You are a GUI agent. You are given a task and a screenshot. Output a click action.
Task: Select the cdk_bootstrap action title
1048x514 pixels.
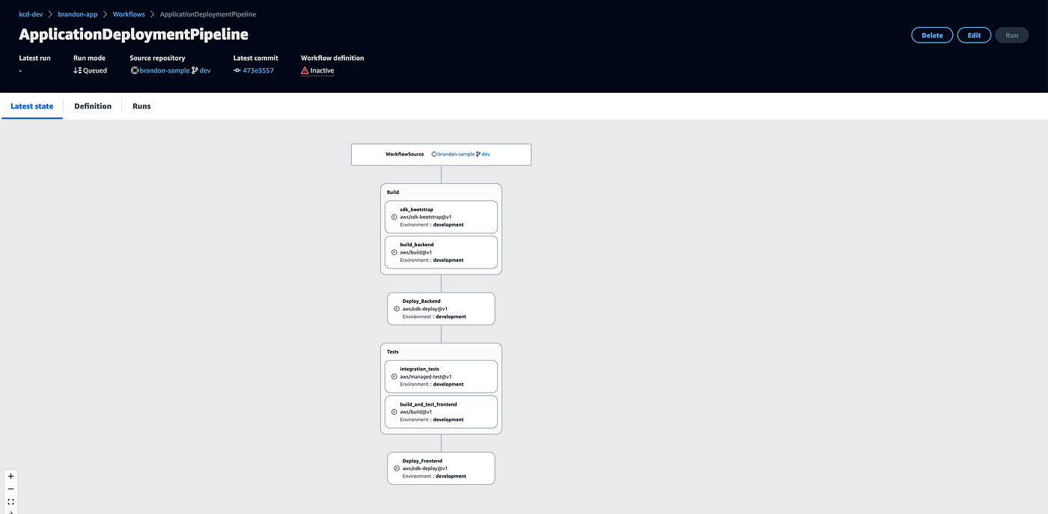click(x=416, y=209)
